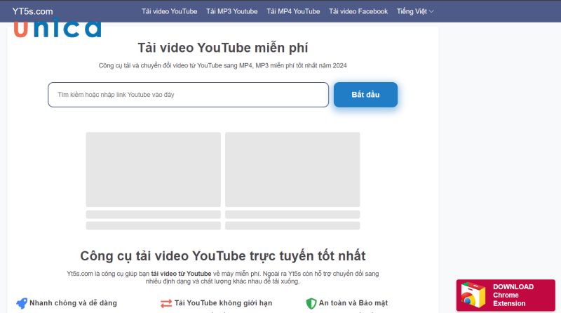Click the text Tải YouTube không giới hạn
This screenshot has width=561, height=313.
coord(223,303)
